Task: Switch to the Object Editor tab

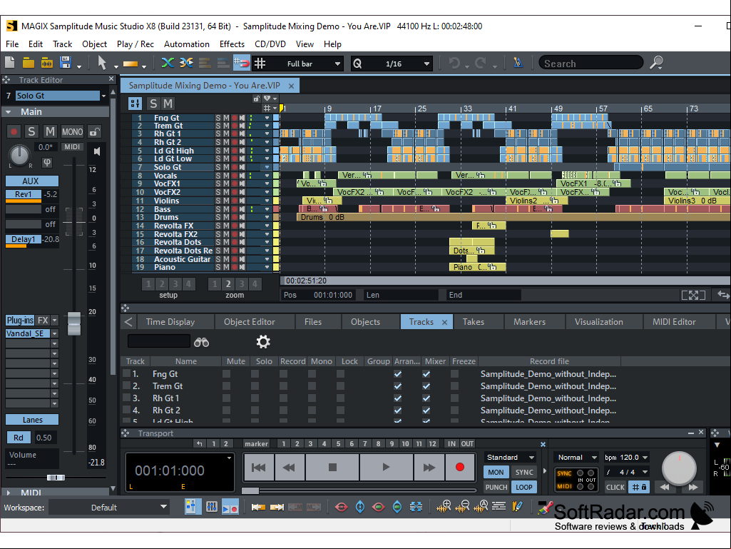Action: point(250,322)
